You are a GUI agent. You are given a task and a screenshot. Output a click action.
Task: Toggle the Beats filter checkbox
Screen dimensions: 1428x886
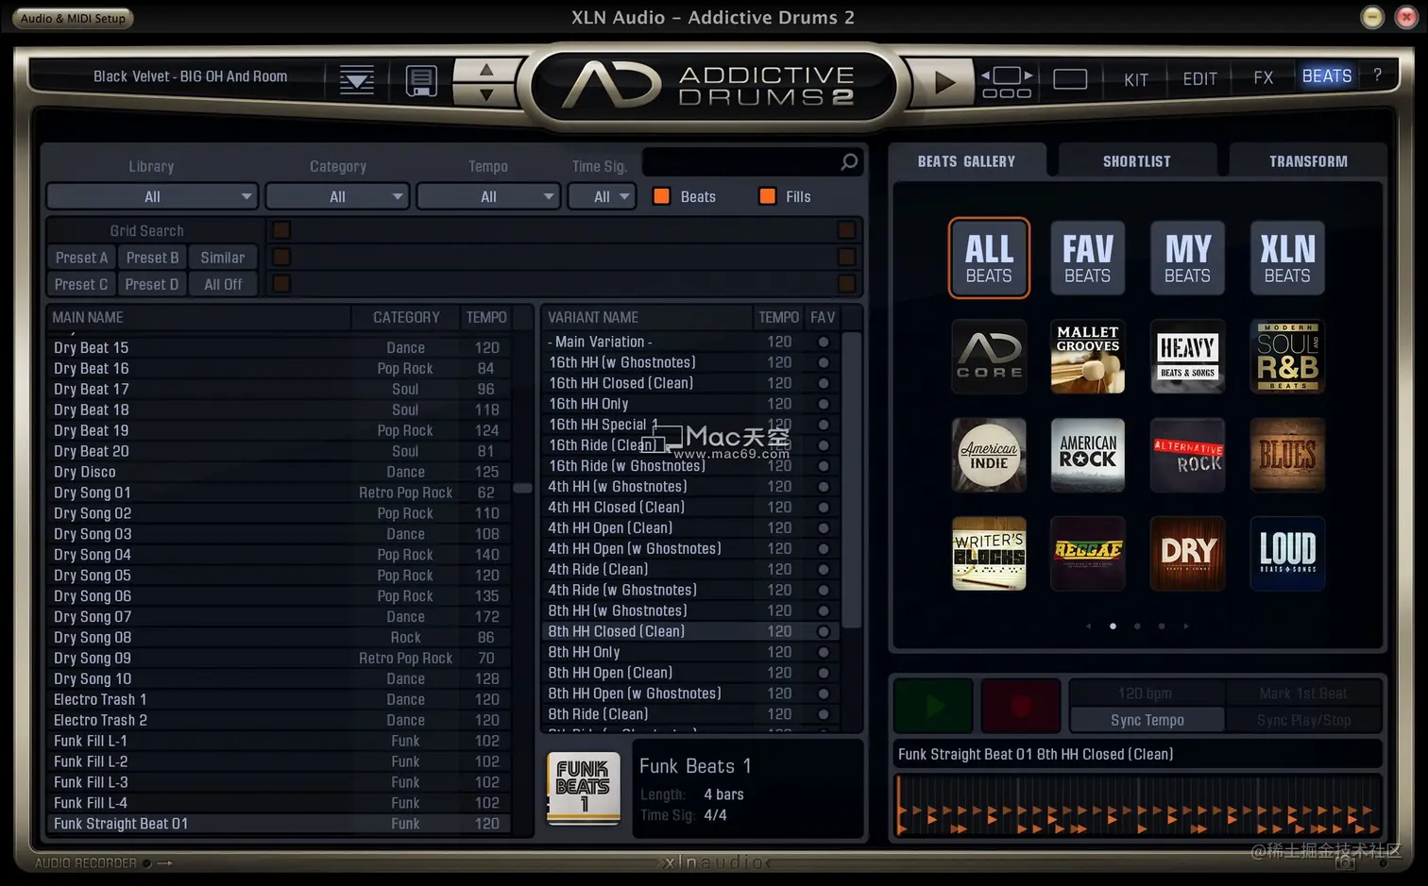(662, 196)
